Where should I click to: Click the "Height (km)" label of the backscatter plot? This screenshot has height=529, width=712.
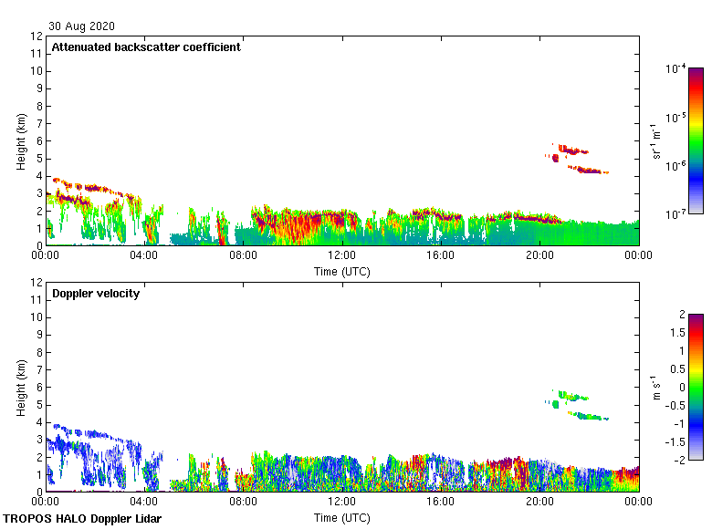coord(21,141)
